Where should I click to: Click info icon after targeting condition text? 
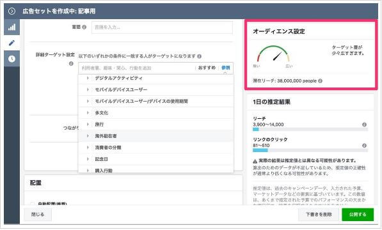pos(199,56)
